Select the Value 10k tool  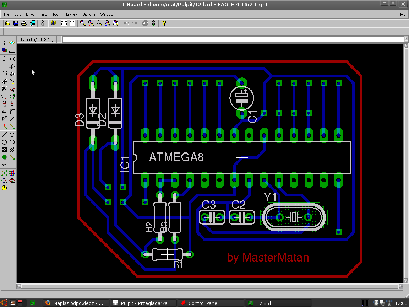tap(12, 104)
